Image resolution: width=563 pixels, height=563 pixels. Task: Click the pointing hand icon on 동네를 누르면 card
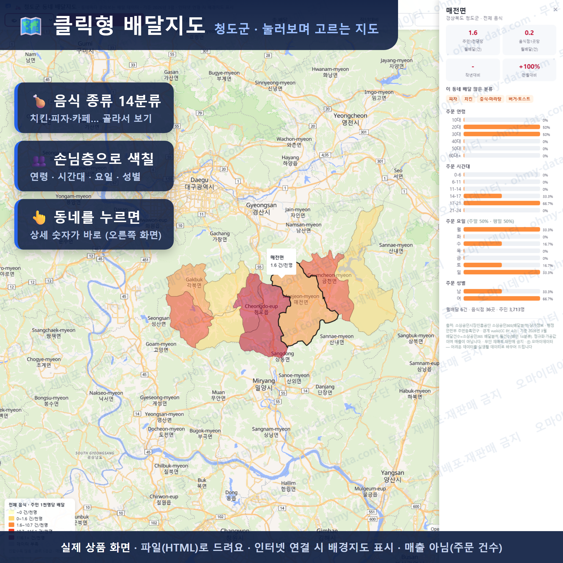click(39, 217)
